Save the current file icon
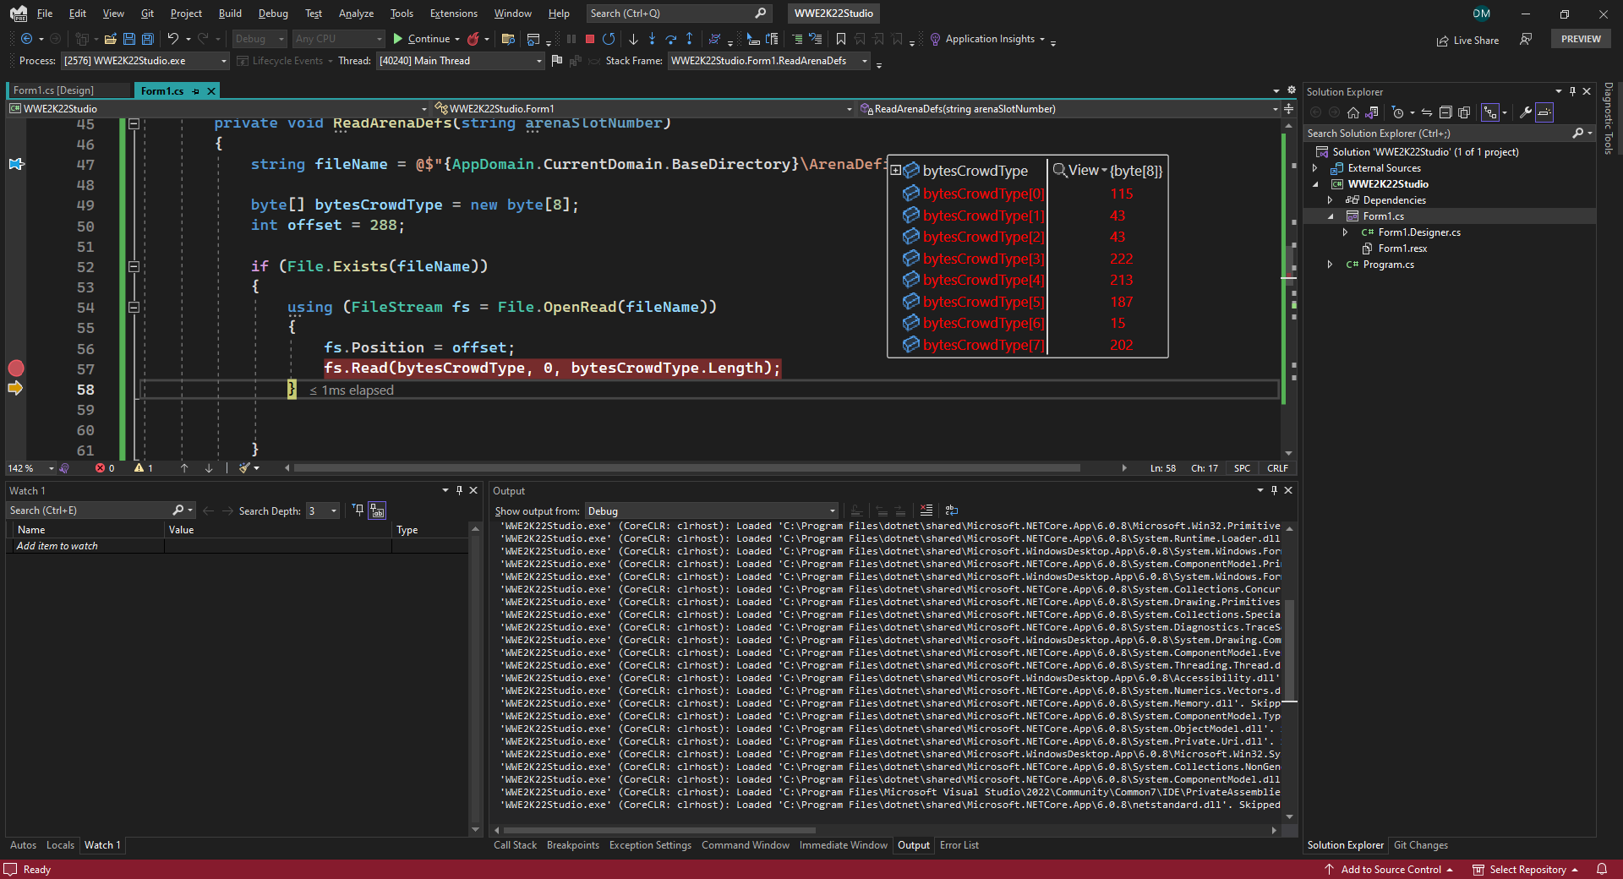 [x=129, y=39]
